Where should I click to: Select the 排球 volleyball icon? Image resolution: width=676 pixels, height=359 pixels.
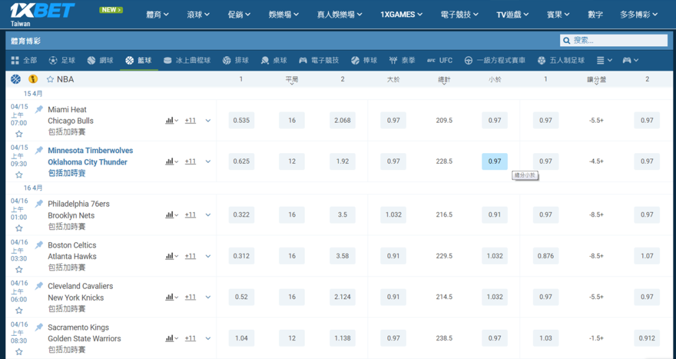[x=227, y=60]
